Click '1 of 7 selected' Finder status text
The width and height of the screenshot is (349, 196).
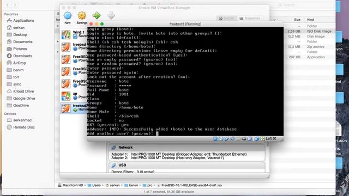[x=169, y=192]
